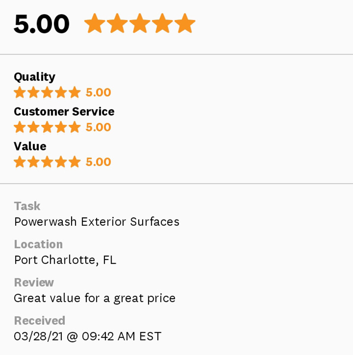Click the gray Review label
The width and height of the screenshot is (353, 355).
tap(34, 283)
